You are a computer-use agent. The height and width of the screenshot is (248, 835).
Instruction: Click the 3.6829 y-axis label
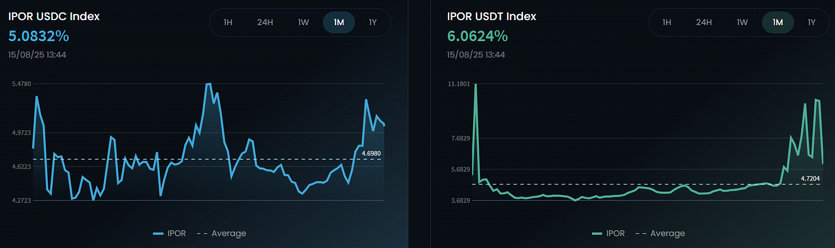[x=459, y=200]
